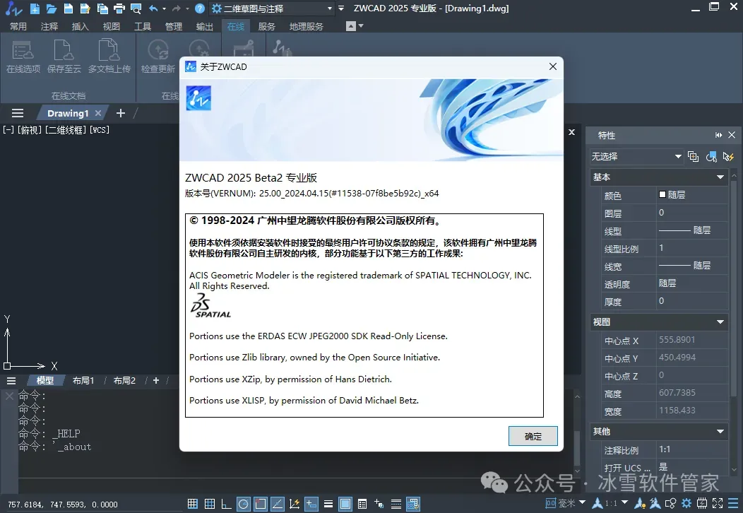Toggle object snap tracking in status bar
This screenshot has width=743, height=513.
[x=277, y=504]
